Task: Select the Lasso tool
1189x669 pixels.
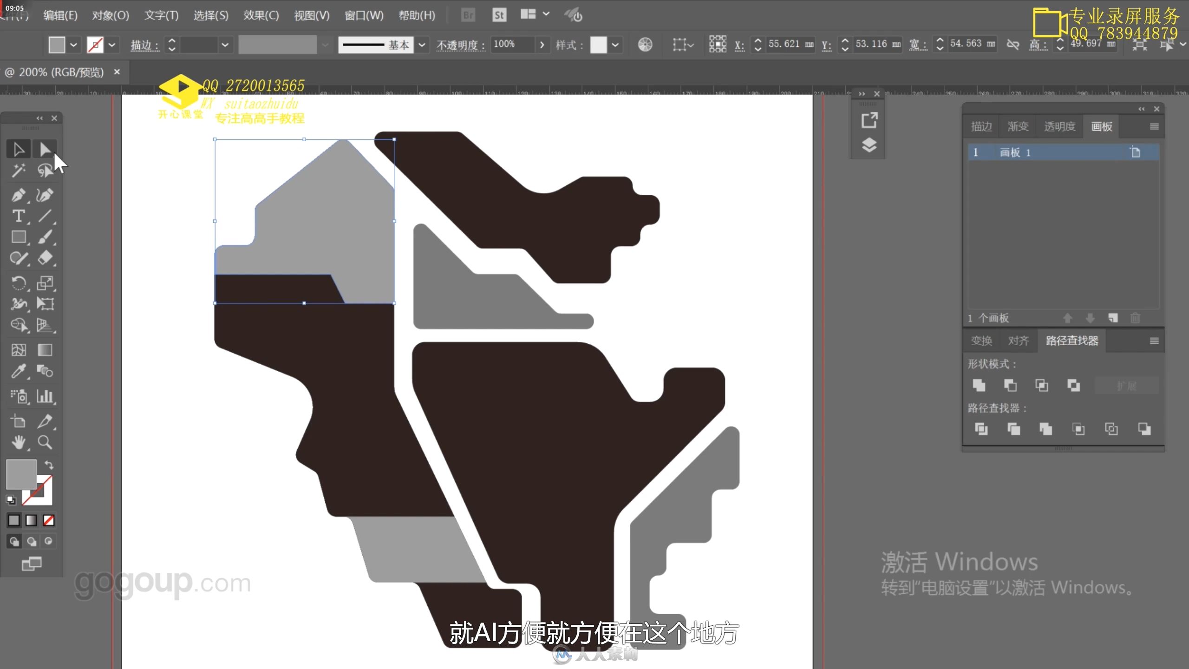Action: [45, 171]
